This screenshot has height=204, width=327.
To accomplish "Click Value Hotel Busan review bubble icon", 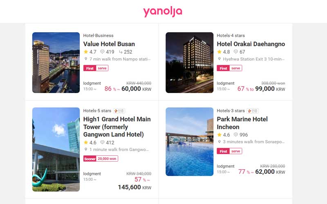I will [102, 52].
